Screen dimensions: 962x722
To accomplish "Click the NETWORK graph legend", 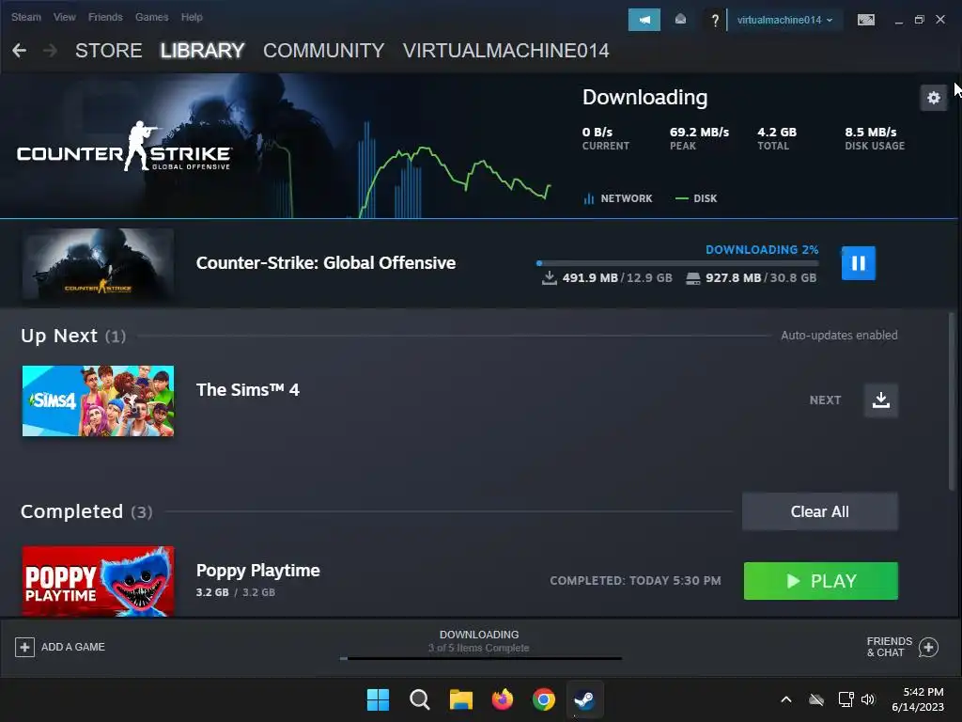I will pyautogui.click(x=618, y=198).
